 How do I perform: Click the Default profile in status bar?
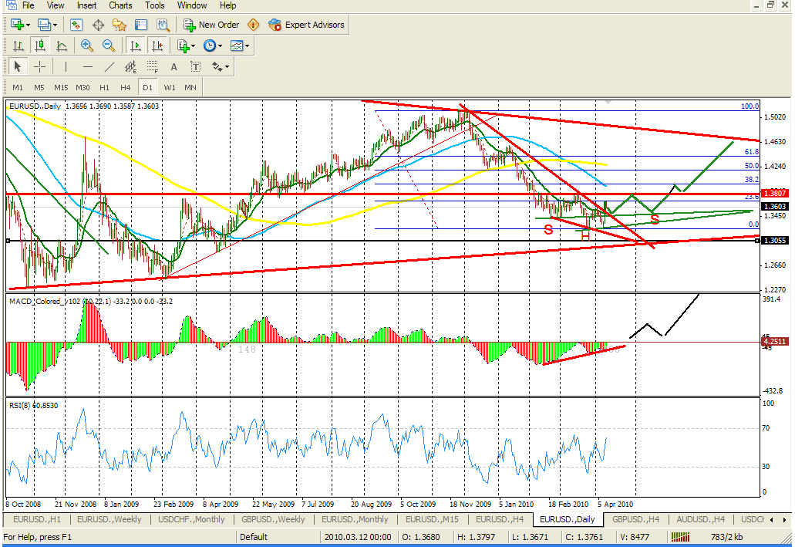[x=254, y=537]
